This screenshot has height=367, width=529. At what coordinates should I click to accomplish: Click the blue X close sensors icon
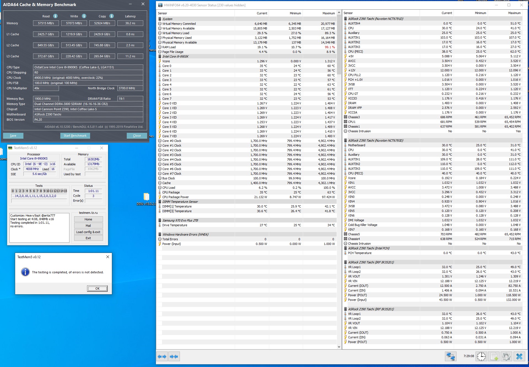click(519, 356)
